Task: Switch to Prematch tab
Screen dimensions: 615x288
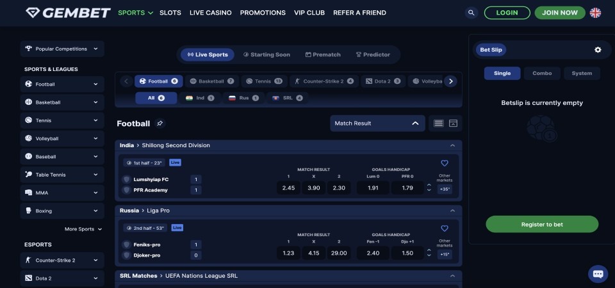Action: pos(323,54)
